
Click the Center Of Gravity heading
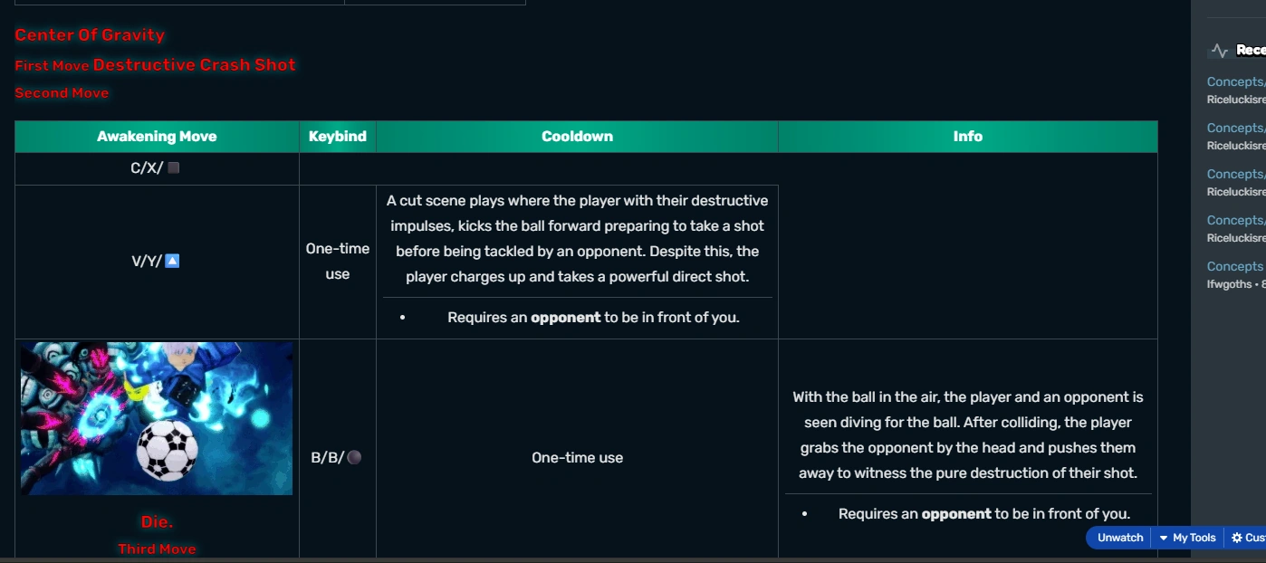pyautogui.click(x=90, y=35)
